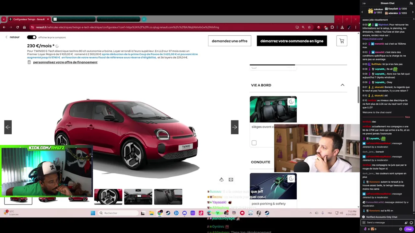Open Chrome from taskbar
Image resolution: width=415 pixels, height=233 pixels.
[x=160, y=213]
